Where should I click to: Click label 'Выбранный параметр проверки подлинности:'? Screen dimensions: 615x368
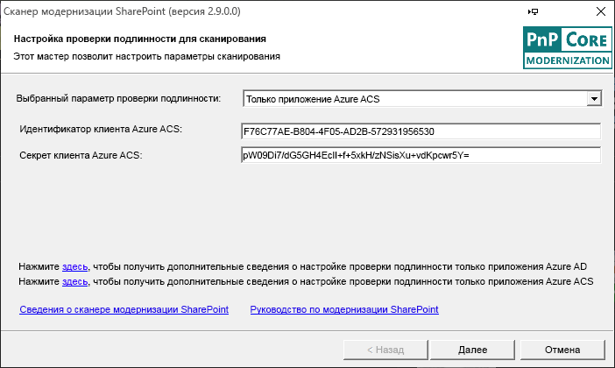[118, 98]
